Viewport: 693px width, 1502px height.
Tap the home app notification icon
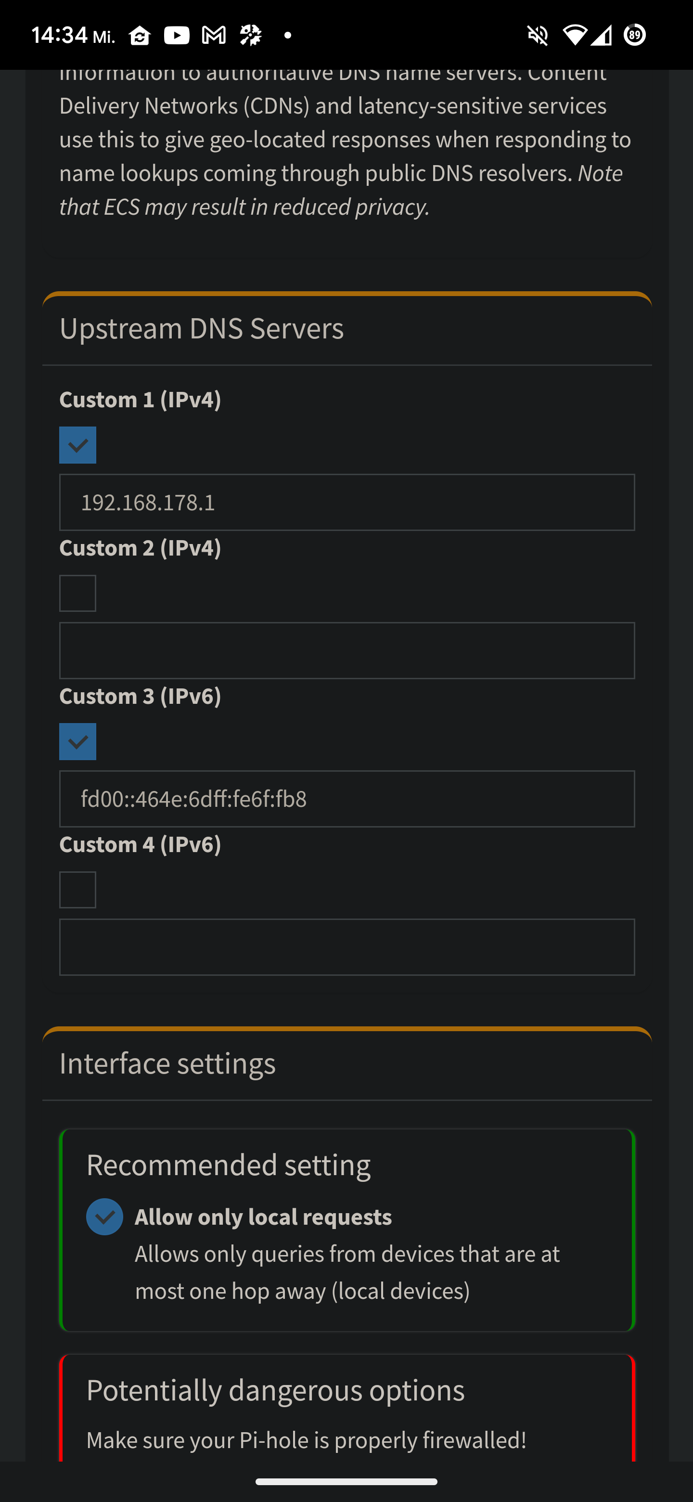(140, 36)
